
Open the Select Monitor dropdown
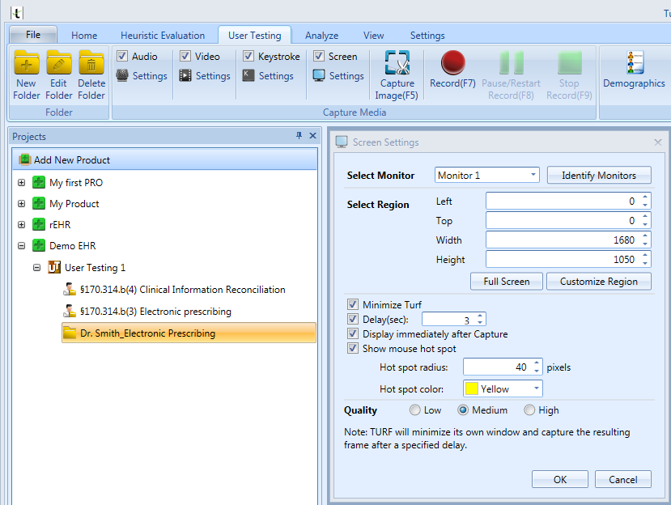(x=486, y=175)
